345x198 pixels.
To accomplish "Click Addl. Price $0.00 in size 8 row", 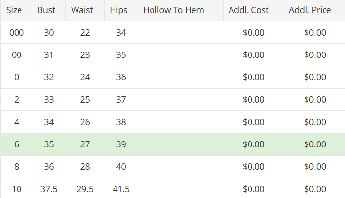I will point(315,167).
